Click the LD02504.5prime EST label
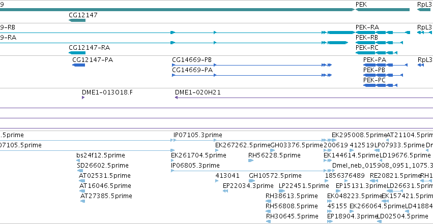 point(402,216)
